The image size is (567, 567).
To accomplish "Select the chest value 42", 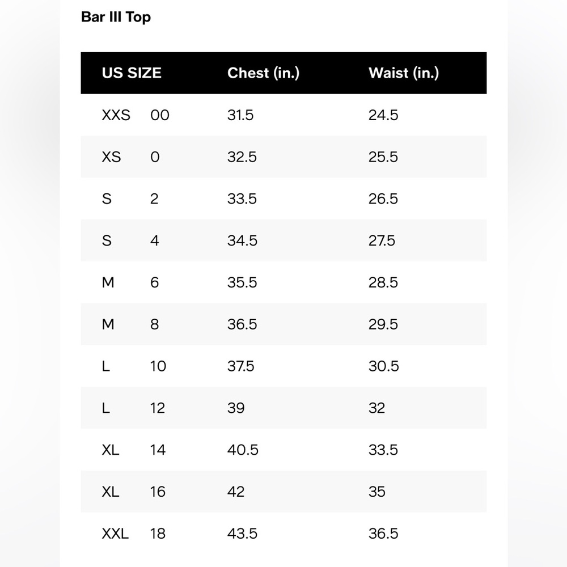I will [x=236, y=492].
